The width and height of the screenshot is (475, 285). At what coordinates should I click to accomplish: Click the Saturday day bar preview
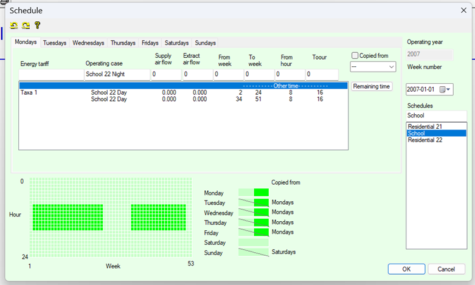(x=254, y=242)
